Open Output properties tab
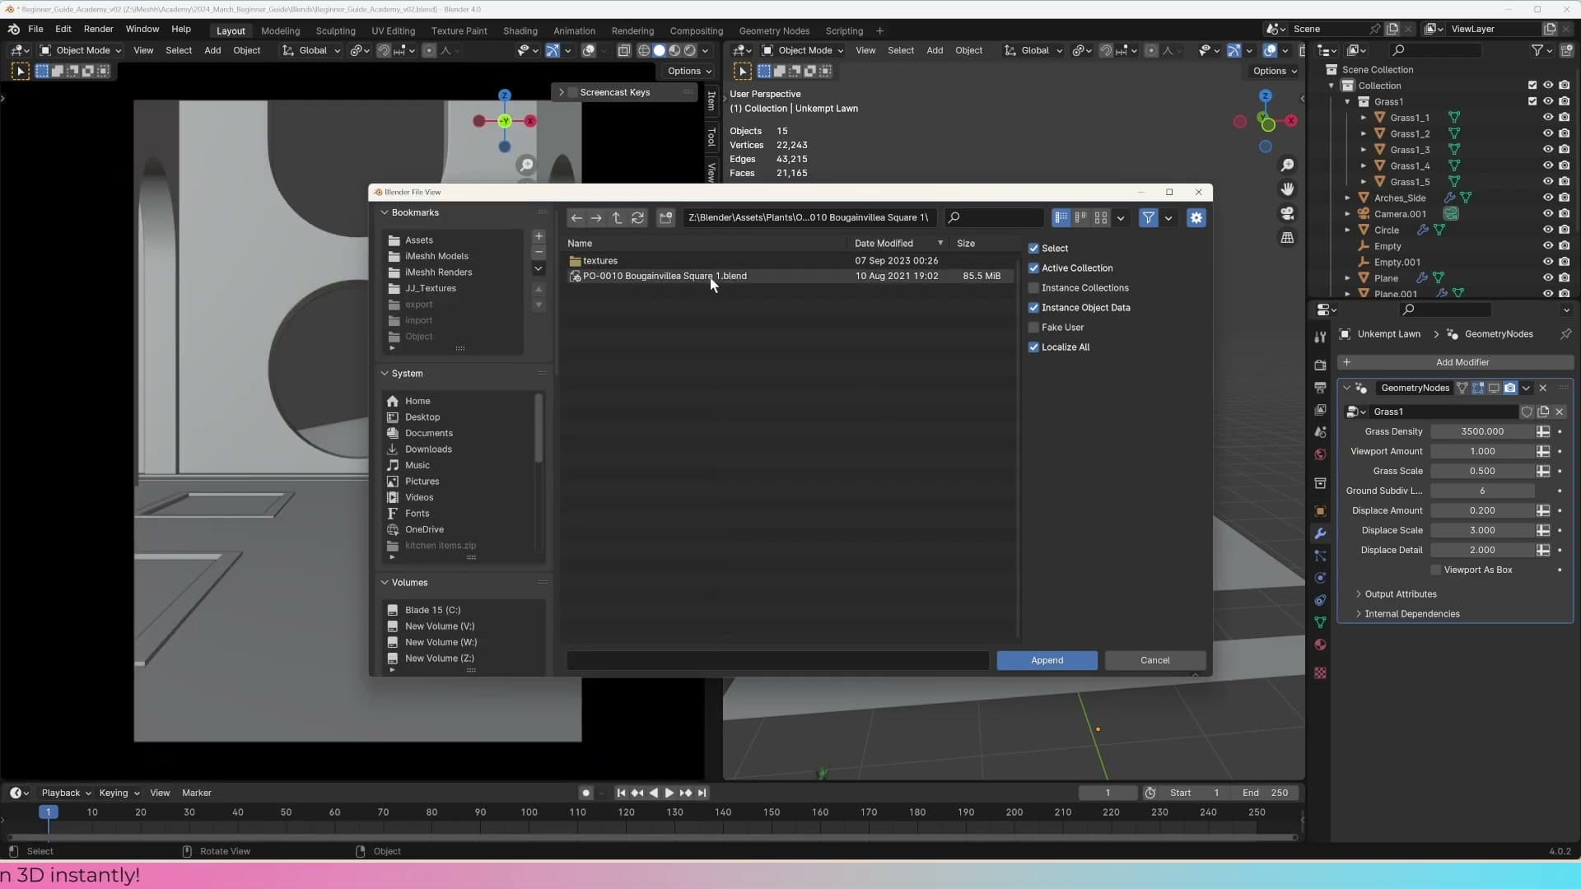 click(x=1320, y=387)
